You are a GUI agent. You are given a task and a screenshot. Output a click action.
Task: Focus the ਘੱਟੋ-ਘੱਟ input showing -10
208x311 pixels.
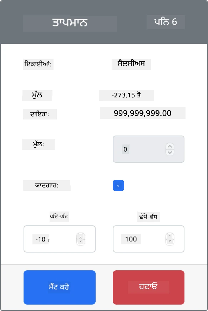click(60, 239)
